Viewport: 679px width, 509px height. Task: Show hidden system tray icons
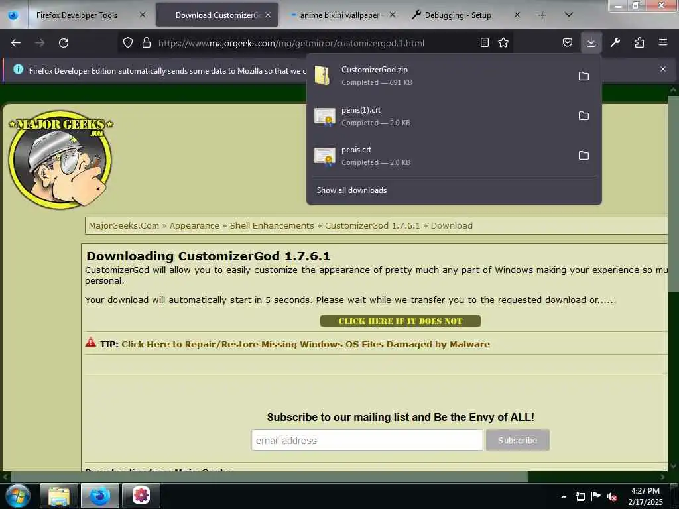point(564,496)
